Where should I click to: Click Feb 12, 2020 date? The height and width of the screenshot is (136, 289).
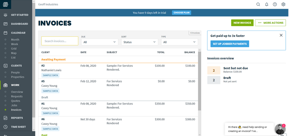tap(88, 81)
